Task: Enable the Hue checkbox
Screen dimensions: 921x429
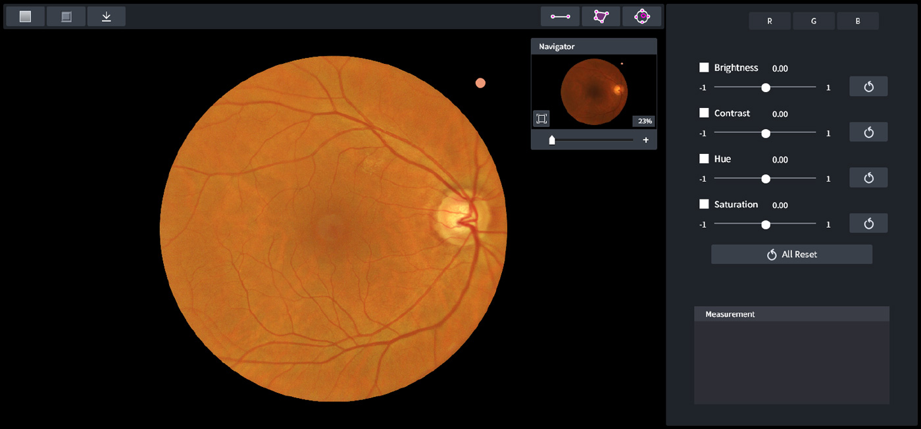Action: click(x=704, y=159)
